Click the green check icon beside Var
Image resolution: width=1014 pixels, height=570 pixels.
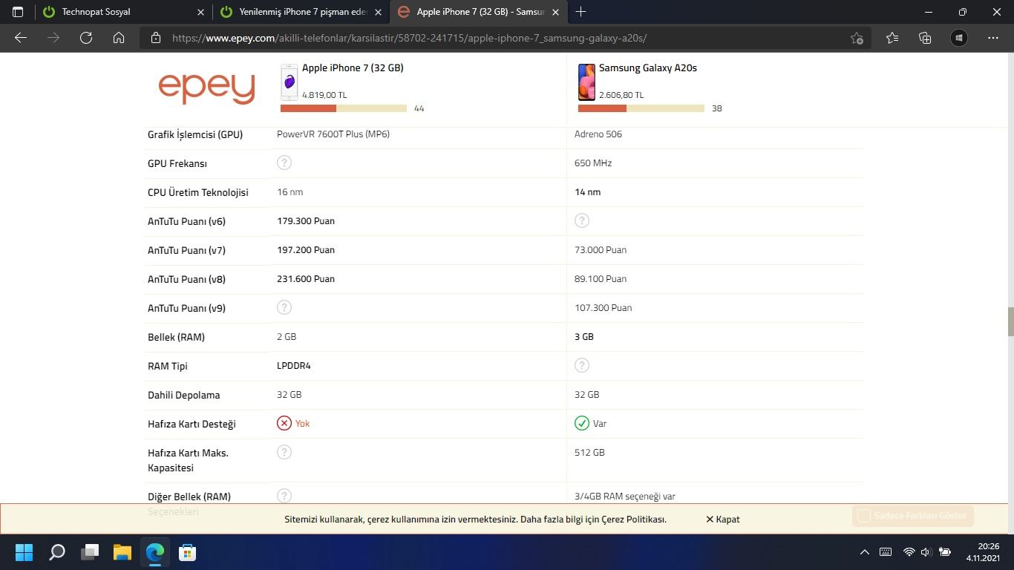click(x=582, y=423)
